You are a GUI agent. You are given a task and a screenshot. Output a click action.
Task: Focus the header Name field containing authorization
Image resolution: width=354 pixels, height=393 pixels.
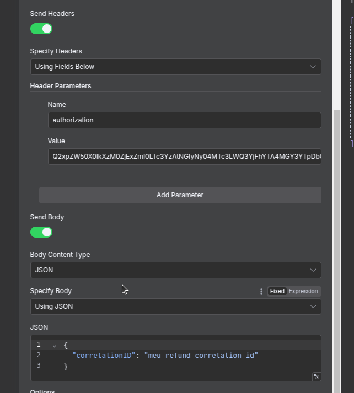coord(184,120)
